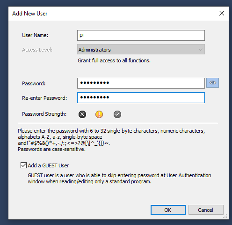Click the Password Strength label

point(44,114)
